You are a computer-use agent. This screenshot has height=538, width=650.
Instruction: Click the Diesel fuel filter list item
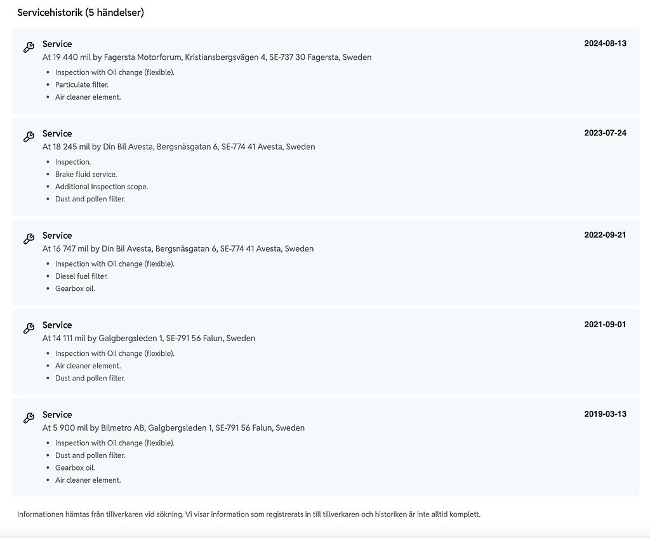(x=81, y=276)
